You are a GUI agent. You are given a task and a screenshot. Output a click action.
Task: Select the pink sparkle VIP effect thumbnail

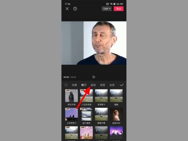pos(86,133)
